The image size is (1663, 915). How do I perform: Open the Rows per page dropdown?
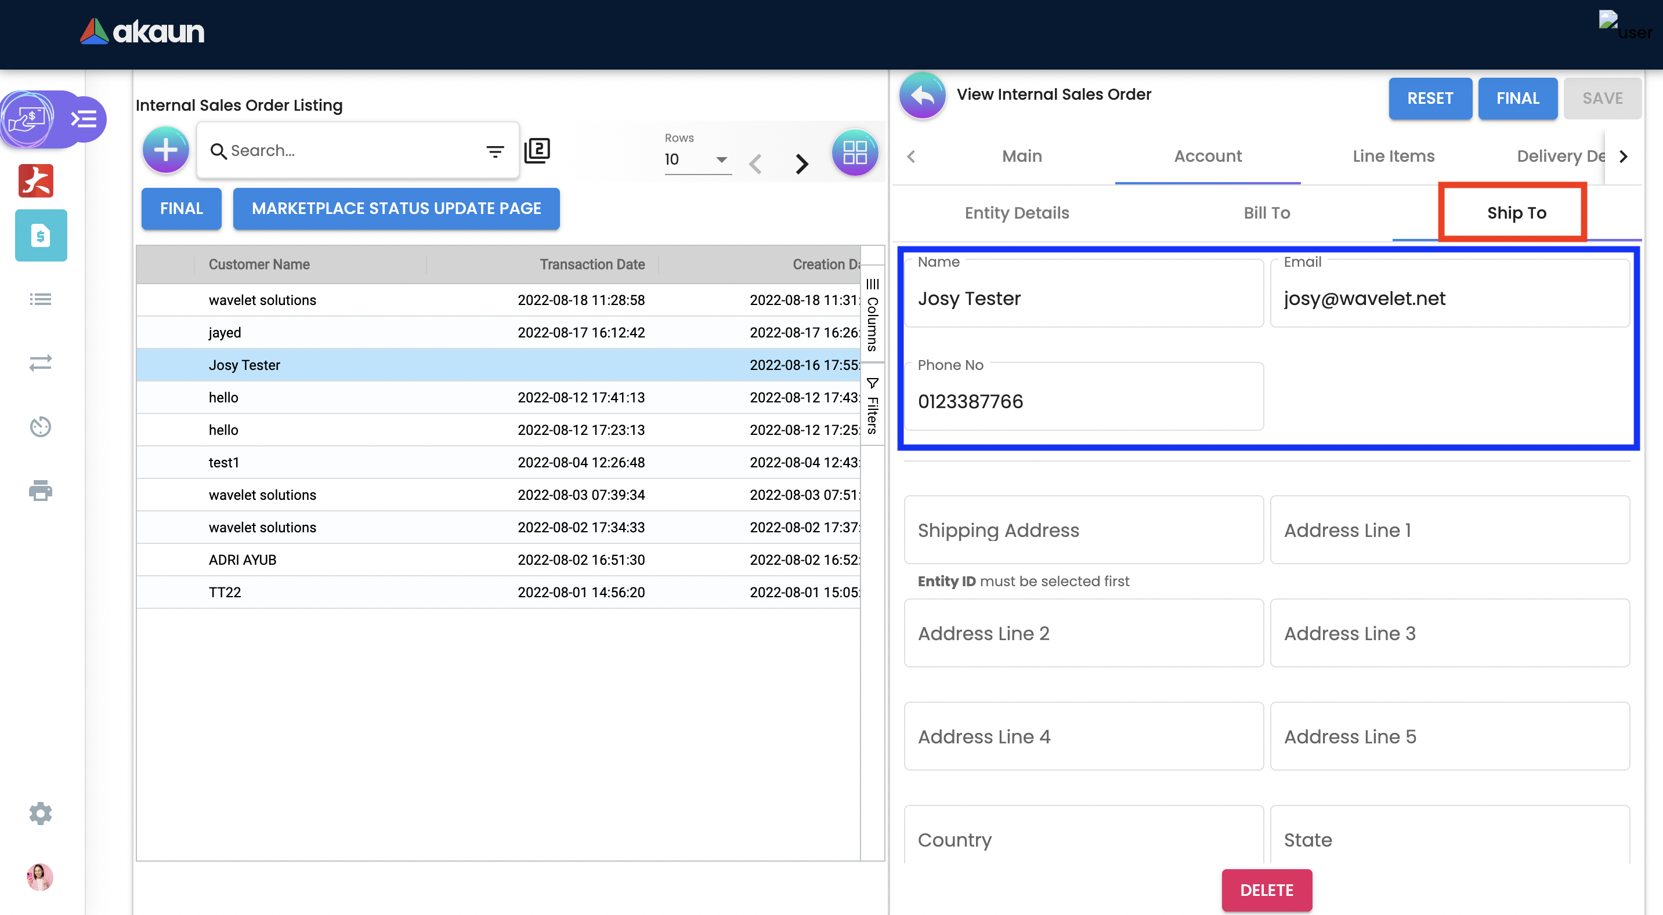pos(697,159)
